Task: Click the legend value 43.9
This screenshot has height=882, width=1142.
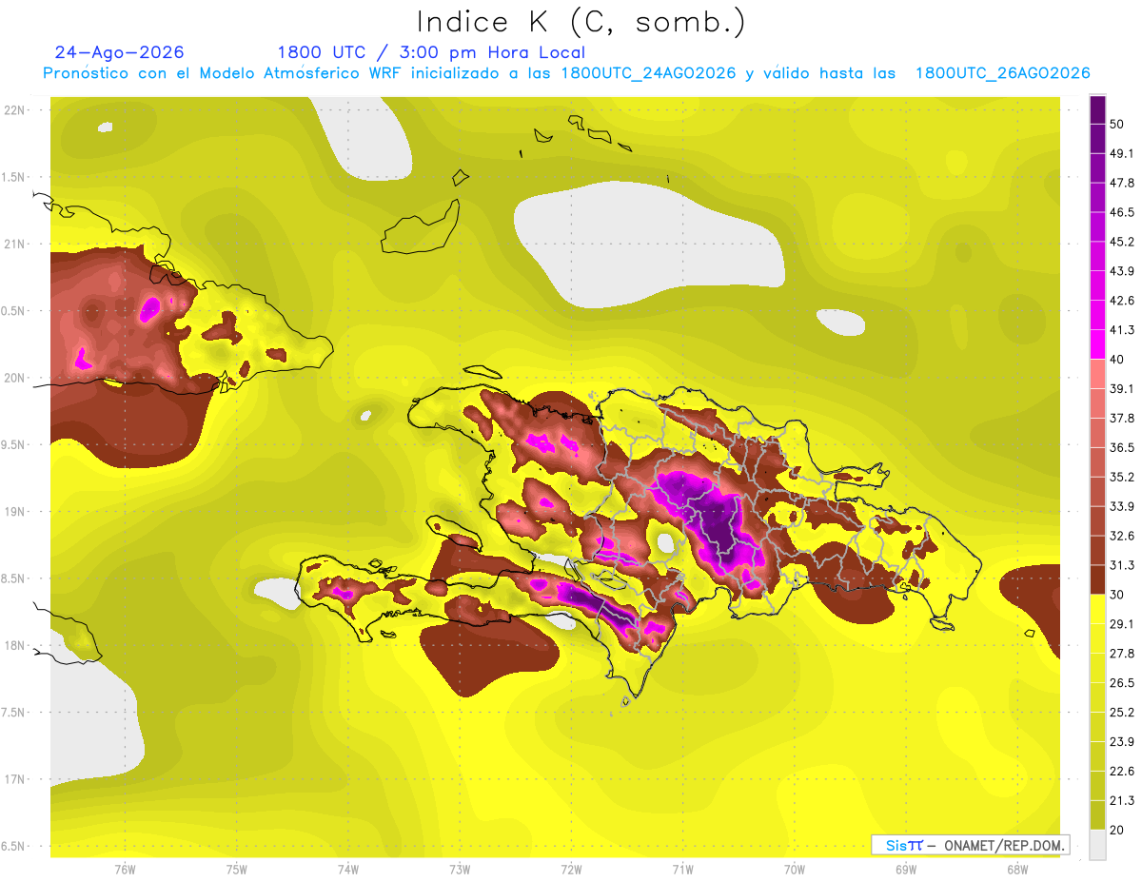Action: click(x=1122, y=271)
